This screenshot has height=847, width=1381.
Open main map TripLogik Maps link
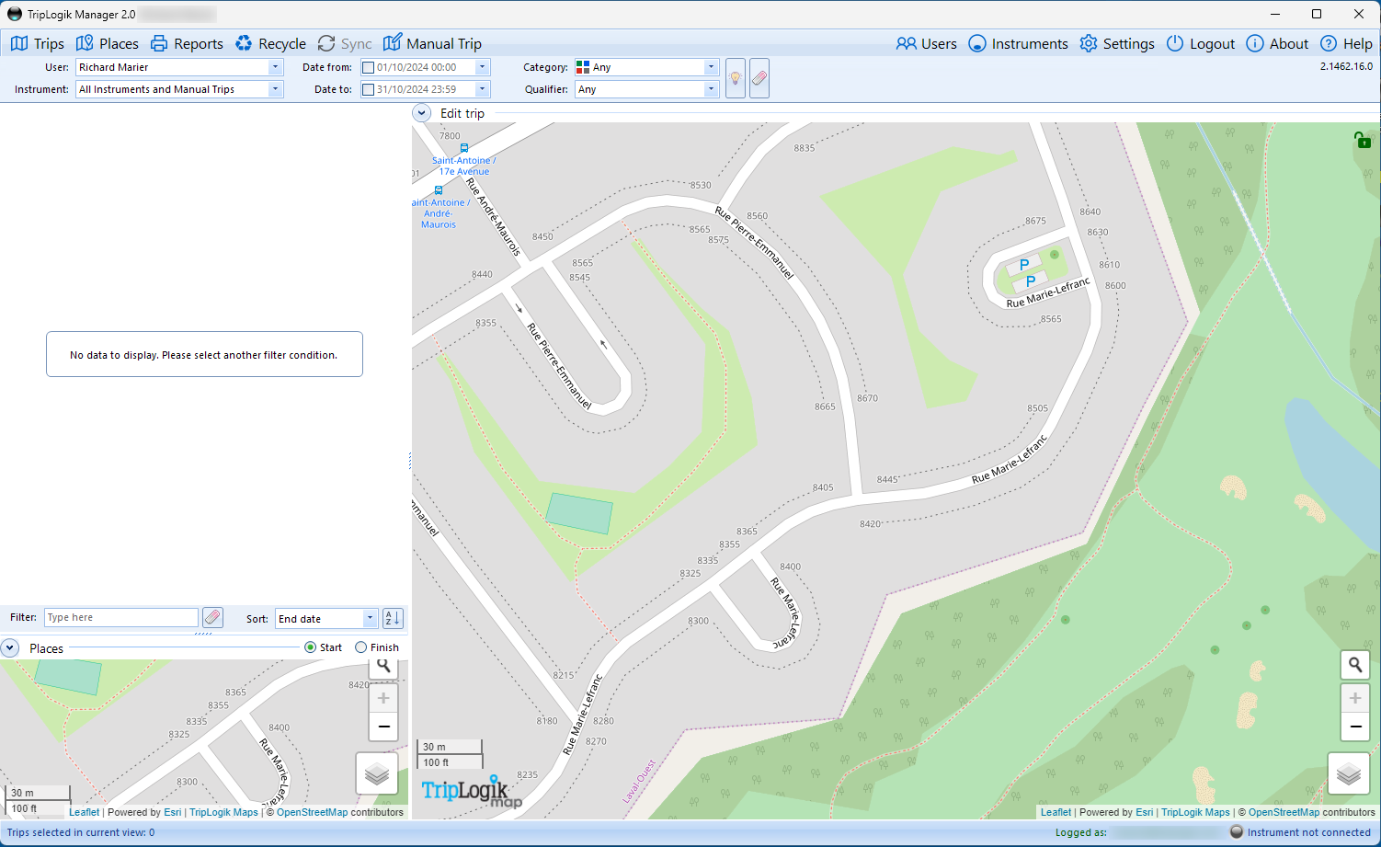(x=1195, y=812)
